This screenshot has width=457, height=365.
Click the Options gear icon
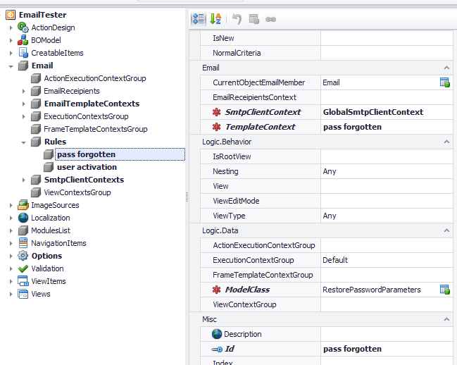pos(23,256)
